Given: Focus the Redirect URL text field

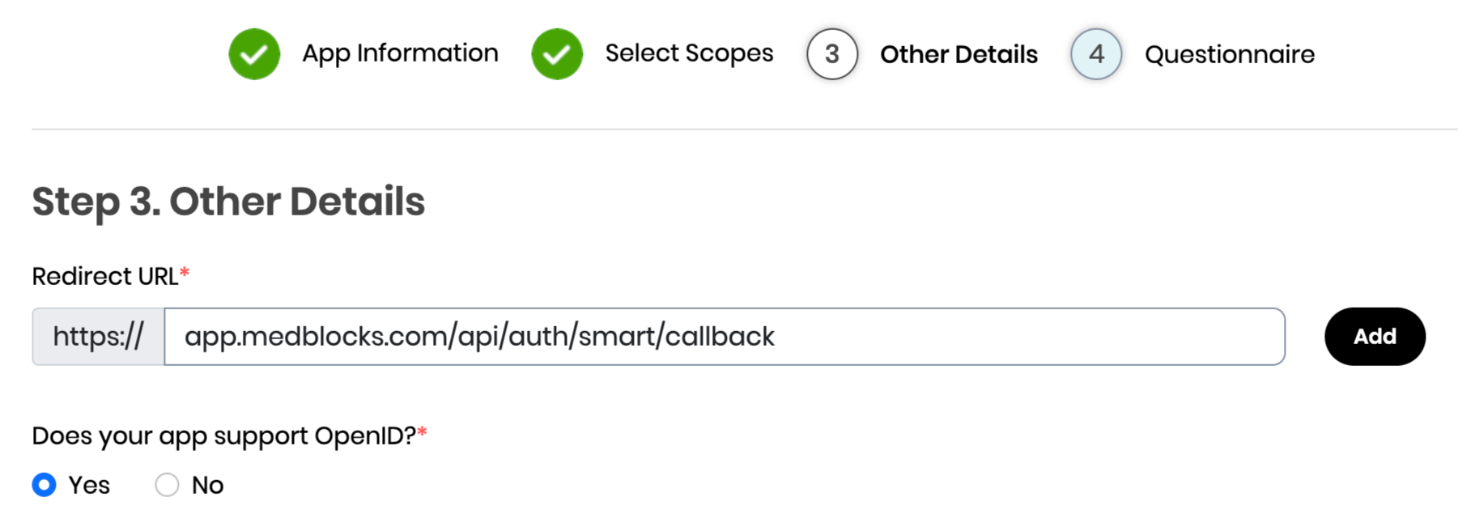Looking at the screenshot, I should pyautogui.click(x=725, y=336).
